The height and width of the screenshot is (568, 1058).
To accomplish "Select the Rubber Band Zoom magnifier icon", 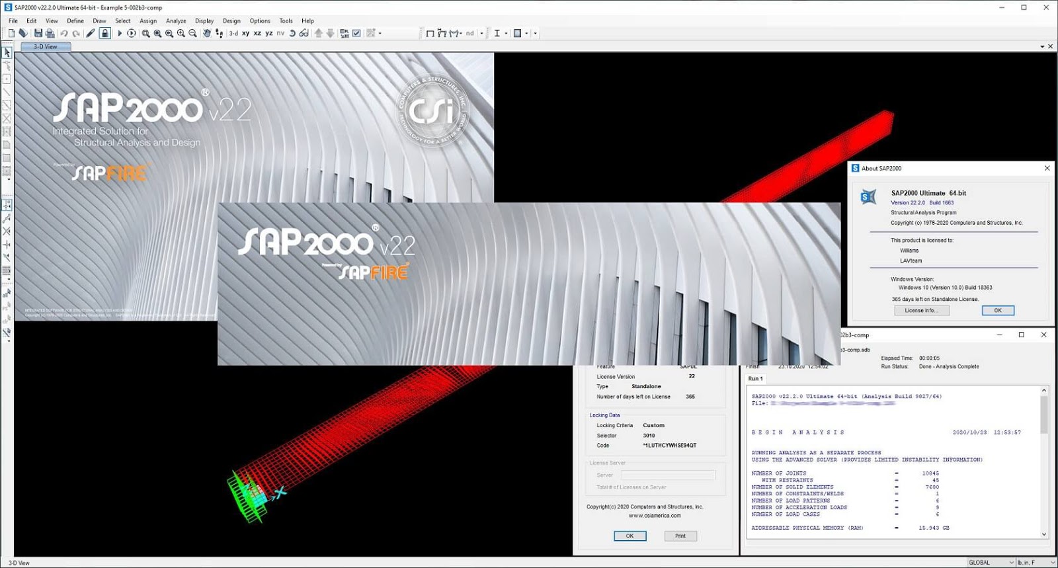I will [145, 33].
